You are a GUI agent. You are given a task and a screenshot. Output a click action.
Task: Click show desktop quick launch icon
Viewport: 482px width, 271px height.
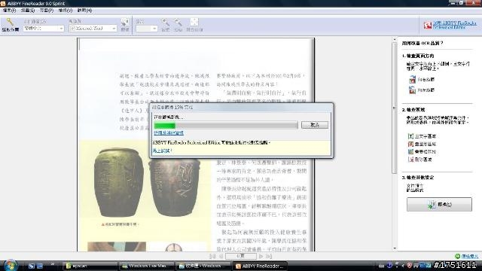point(32,266)
